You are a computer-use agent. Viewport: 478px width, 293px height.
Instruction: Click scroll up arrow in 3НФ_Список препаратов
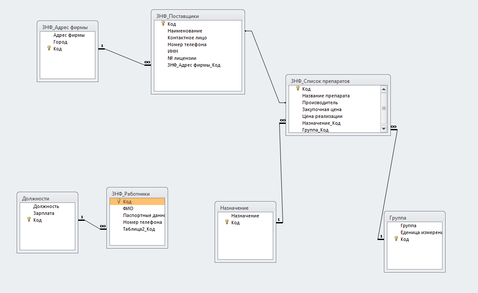384,89
